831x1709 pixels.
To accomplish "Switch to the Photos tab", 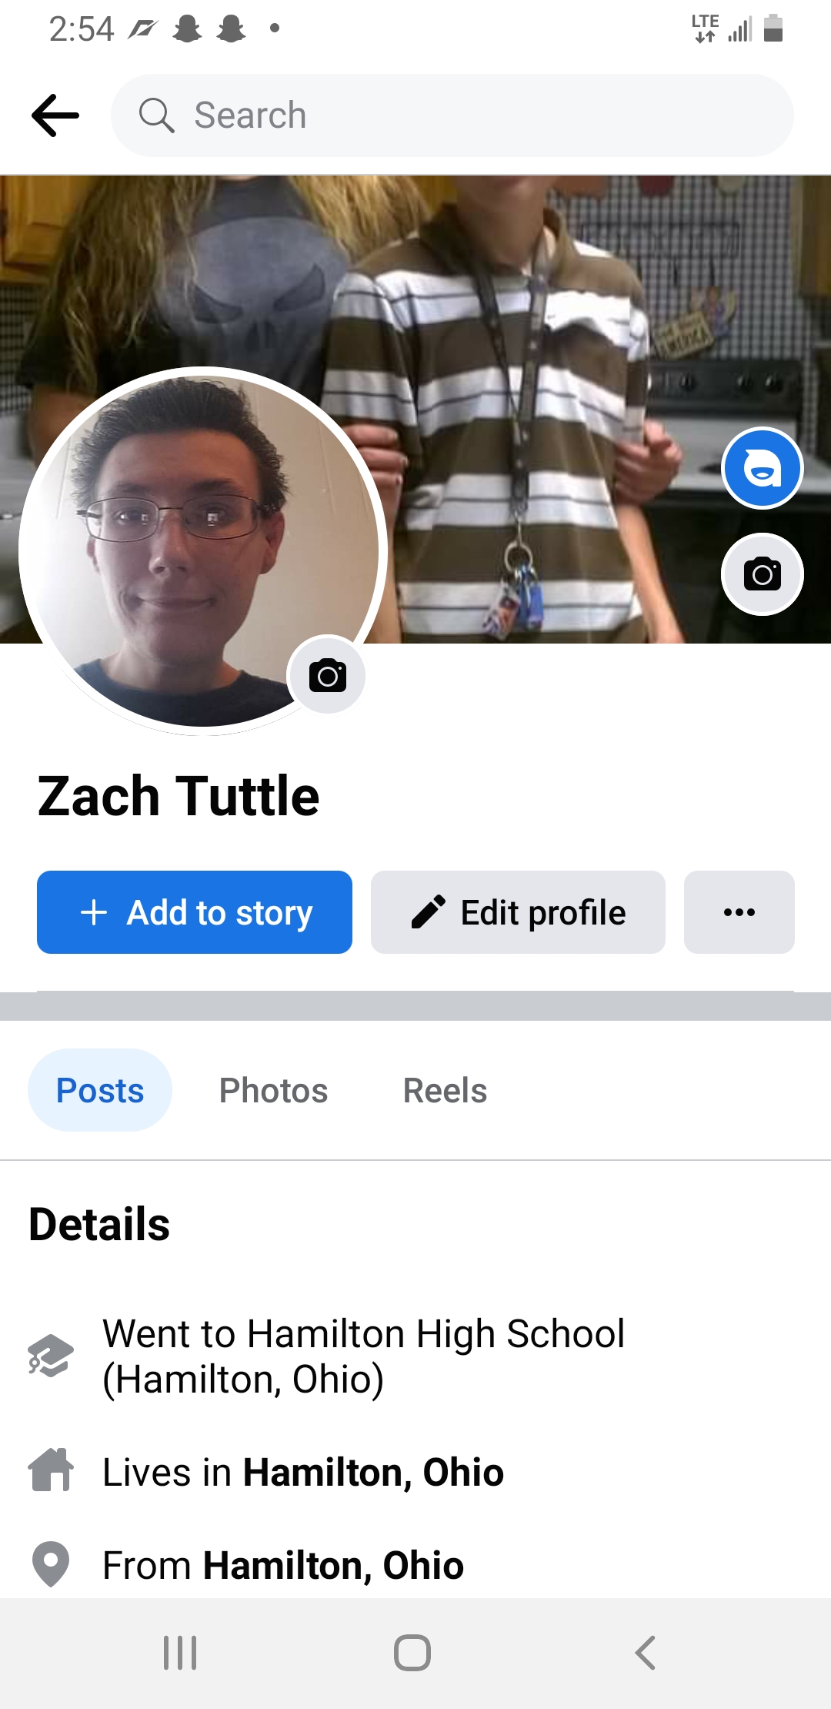I will pos(273,1090).
